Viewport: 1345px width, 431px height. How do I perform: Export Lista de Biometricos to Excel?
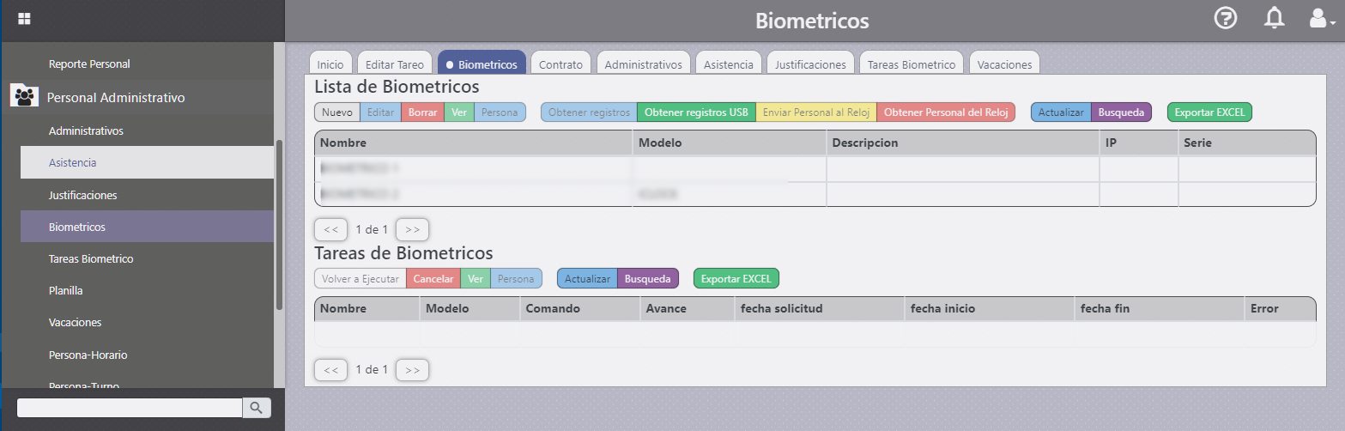point(1209,112)
